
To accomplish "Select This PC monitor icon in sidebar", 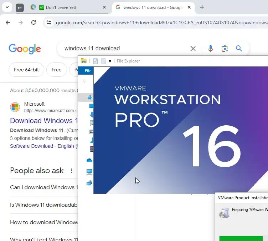I will (89, 171).
